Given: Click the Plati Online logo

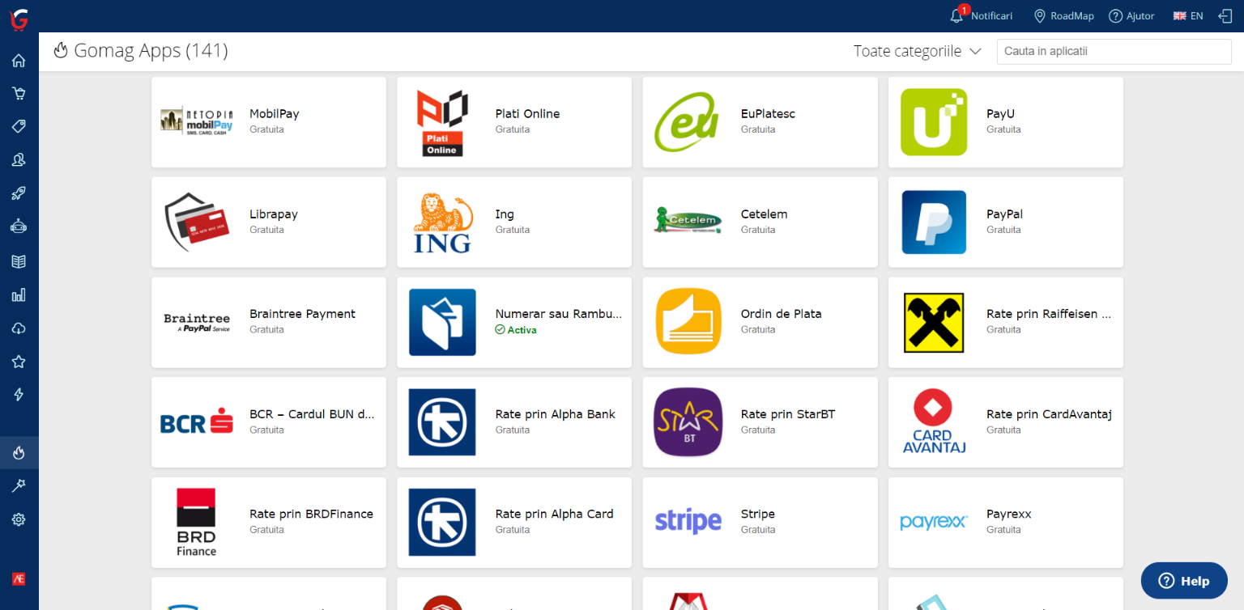Looking at the screenshot, I should tap(443, 122).
